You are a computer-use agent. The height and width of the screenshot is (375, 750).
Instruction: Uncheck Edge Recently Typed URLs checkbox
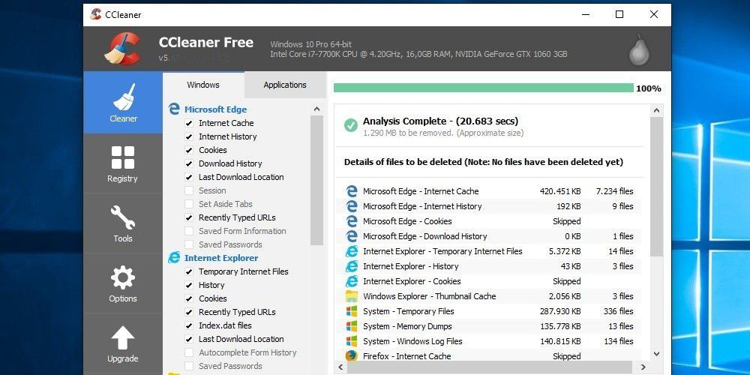tap(189, 218)
